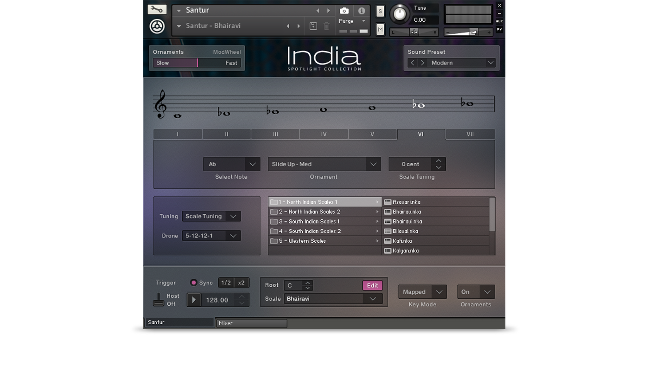This screenshot has width=649, height=373.
Task: Switch to scale degree tab II
Action: coord(227,135)
